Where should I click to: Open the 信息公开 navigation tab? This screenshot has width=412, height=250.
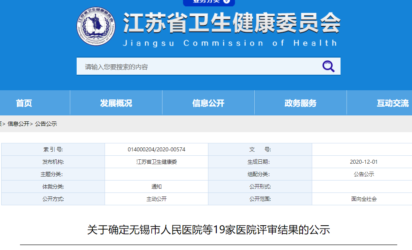click(208, 103)
